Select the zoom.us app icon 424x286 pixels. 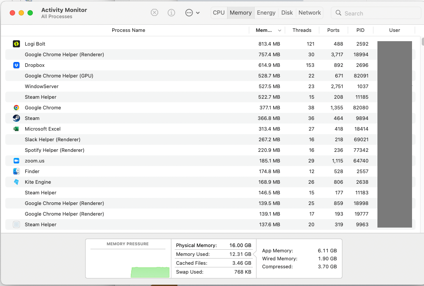16,160
